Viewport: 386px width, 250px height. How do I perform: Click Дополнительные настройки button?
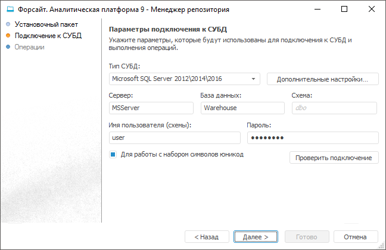[323, 79]
